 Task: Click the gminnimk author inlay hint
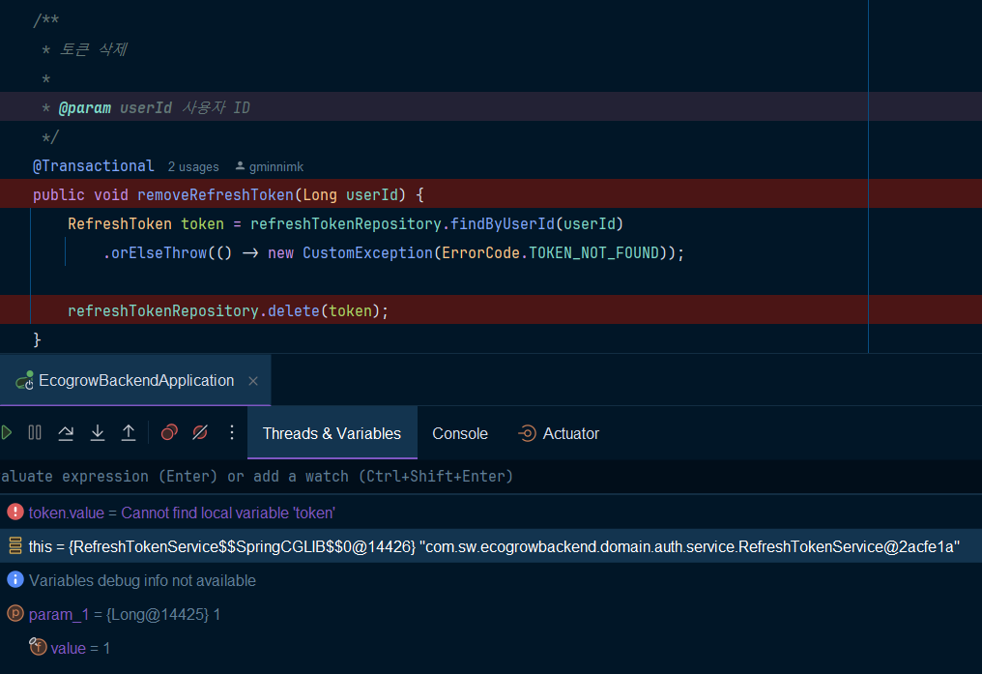tap(270, 167)
